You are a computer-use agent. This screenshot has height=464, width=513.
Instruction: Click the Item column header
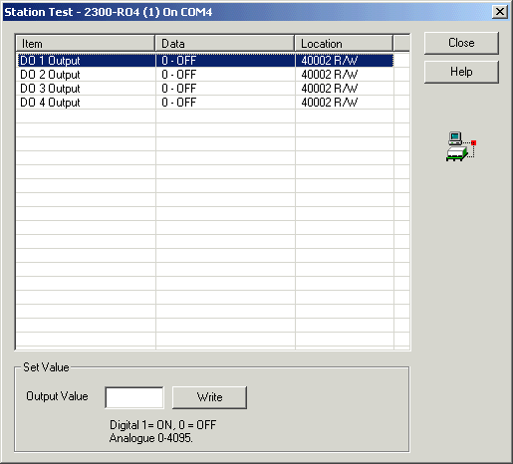click(x=86, y=44)
